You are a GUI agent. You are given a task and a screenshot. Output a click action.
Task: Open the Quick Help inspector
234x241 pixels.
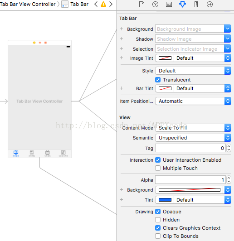click(155, 5)
